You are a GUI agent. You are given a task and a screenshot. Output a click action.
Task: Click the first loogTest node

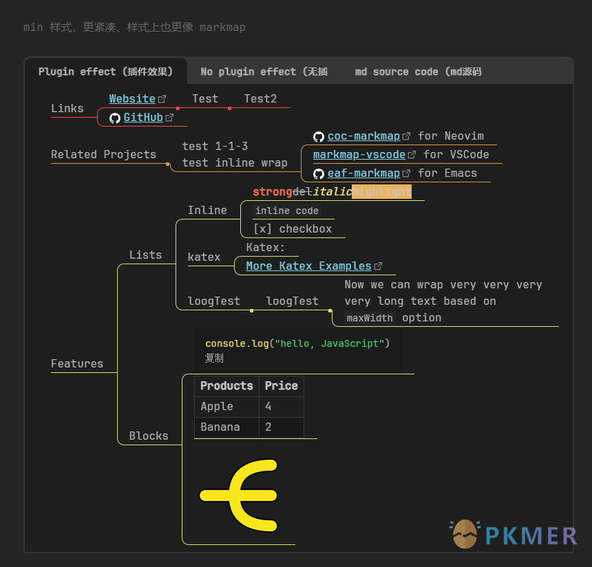coord(213,301)
